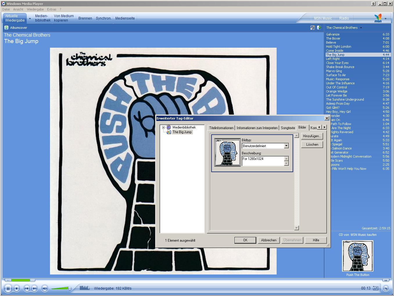
Task: Toggle the playlist pane icon
Action: click(x=319, y=28)
